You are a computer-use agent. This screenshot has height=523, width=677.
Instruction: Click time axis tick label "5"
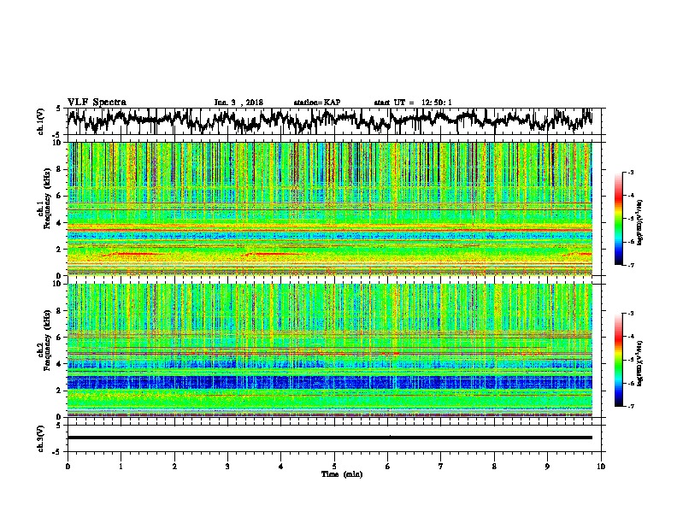[x=334, y=467]
